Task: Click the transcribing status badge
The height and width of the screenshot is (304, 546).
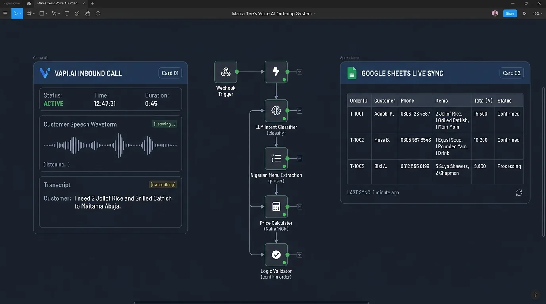Action: 163,184
